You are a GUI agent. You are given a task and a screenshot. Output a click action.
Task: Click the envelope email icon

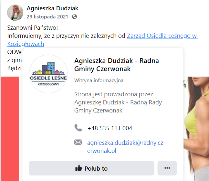tap(78, 142)
